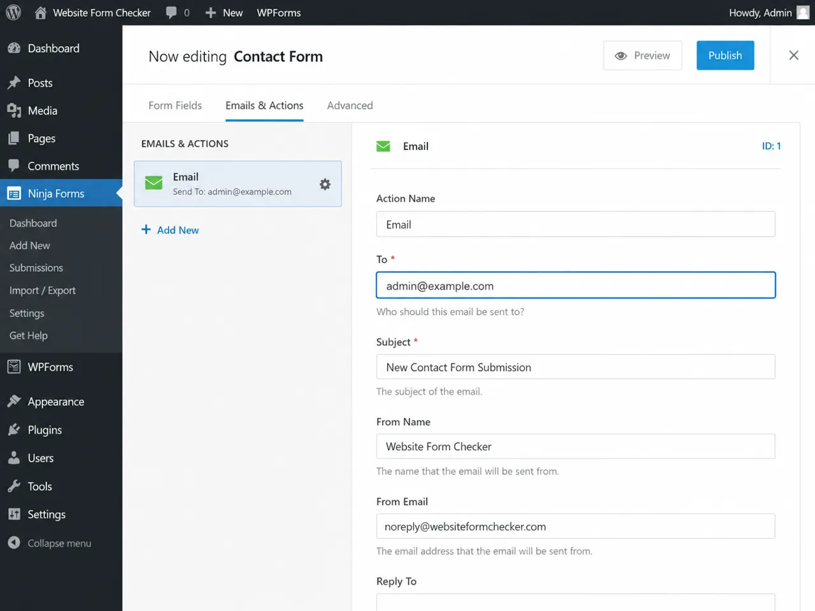
Task: Click Collapse menu text
Action: 59,543
